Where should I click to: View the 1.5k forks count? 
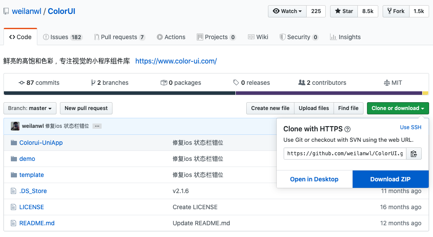pyautogui.click(x=419, y=11)
